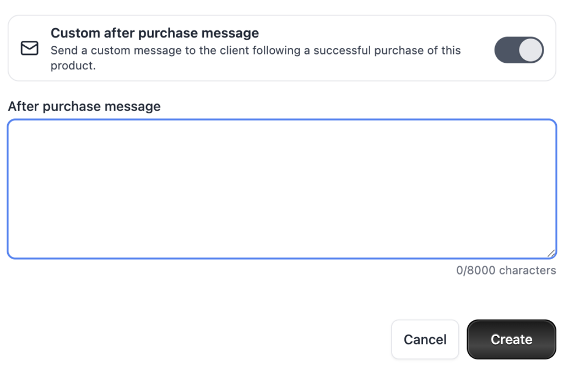Click the envelope mail icon
This screenshot has height=378, width=564.
coord(29,49)
